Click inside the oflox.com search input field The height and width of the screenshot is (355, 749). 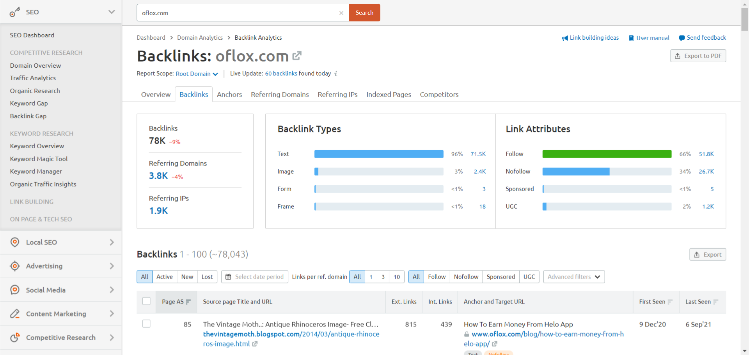[x=234, y=12]
